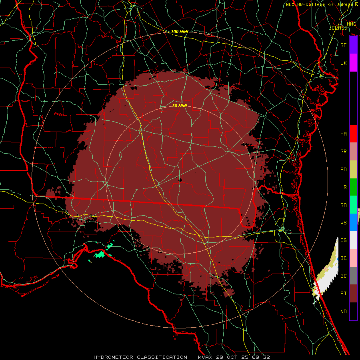Click the HR legend label

pyautogui.click(x=344, y=187)
